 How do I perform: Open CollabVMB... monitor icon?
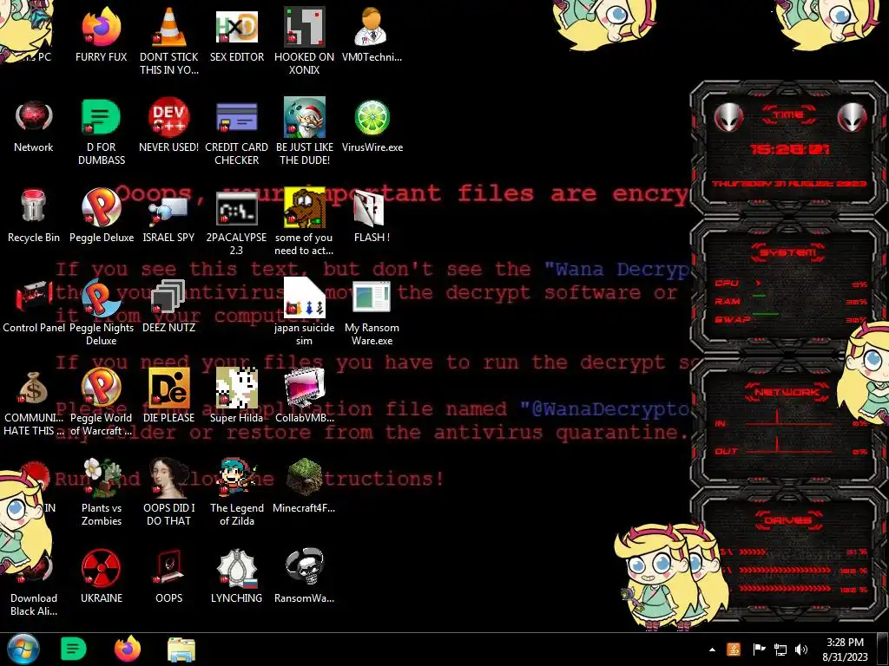click(305, 388)
